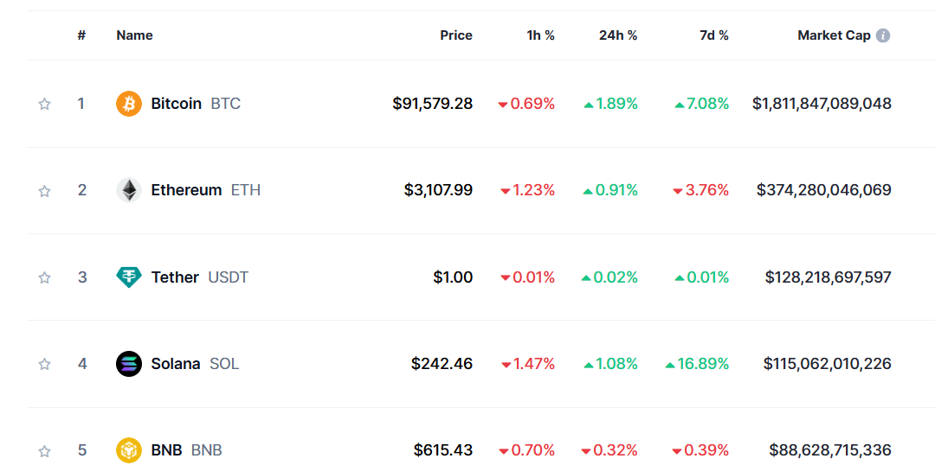Open the Bitcoin coin page link
Image resolution: width=935 pixels, height=465 pixels.
point(178,104)
